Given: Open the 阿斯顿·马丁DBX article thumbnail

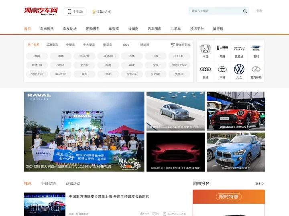Looking at the screenshot, I should point(175,152).
